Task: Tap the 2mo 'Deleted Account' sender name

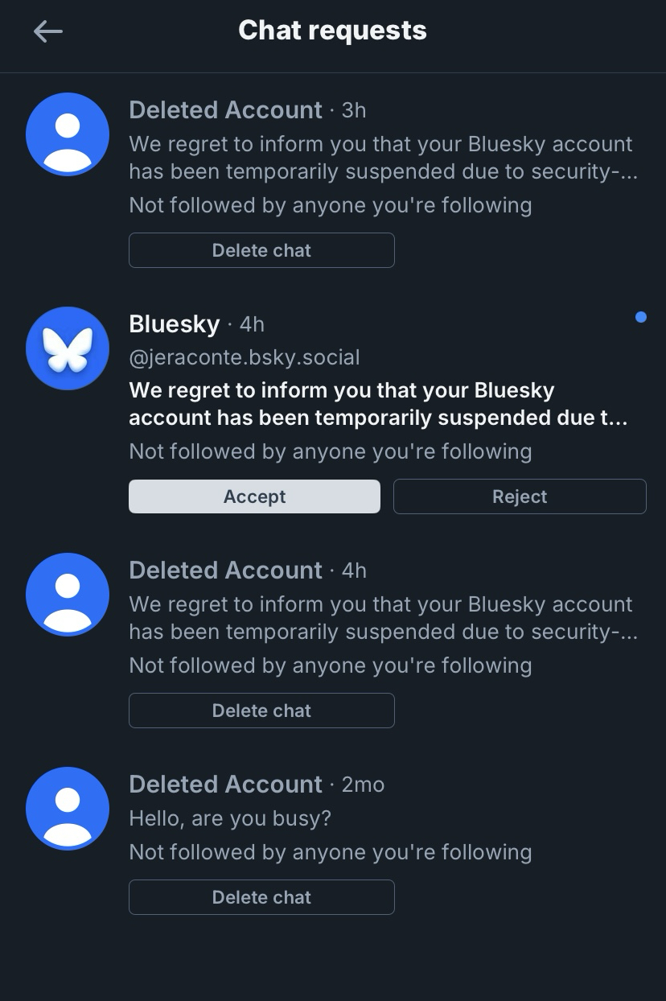Action: [225, 784]
